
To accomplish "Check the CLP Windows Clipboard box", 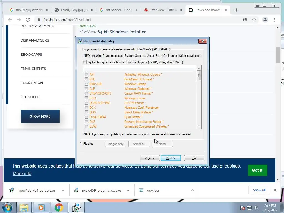I will pyautogui.click(x=87, y=88).
